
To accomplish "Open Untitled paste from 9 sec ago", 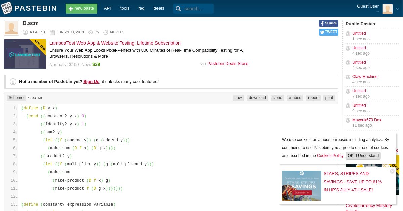I will click(359, 105).
